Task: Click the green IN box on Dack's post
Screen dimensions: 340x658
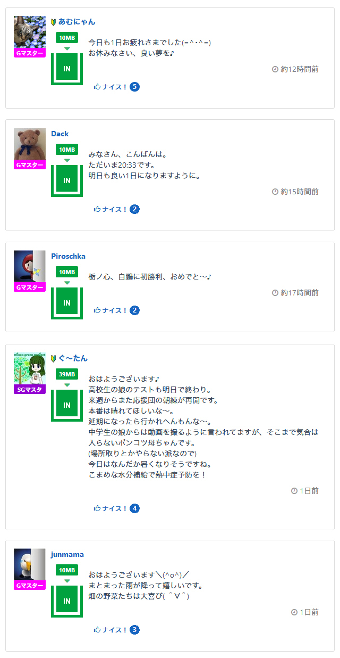Action: 67,180
